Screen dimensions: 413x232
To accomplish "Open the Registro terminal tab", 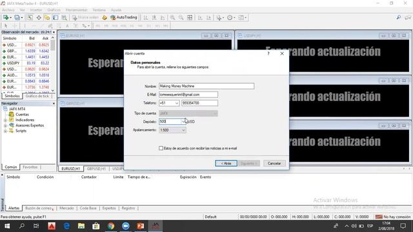I will coord(128,208).
